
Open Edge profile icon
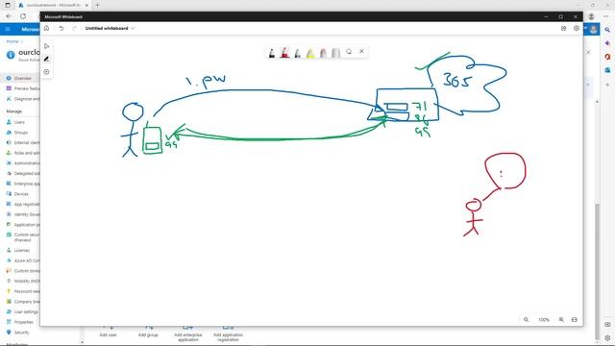(592, 16)
